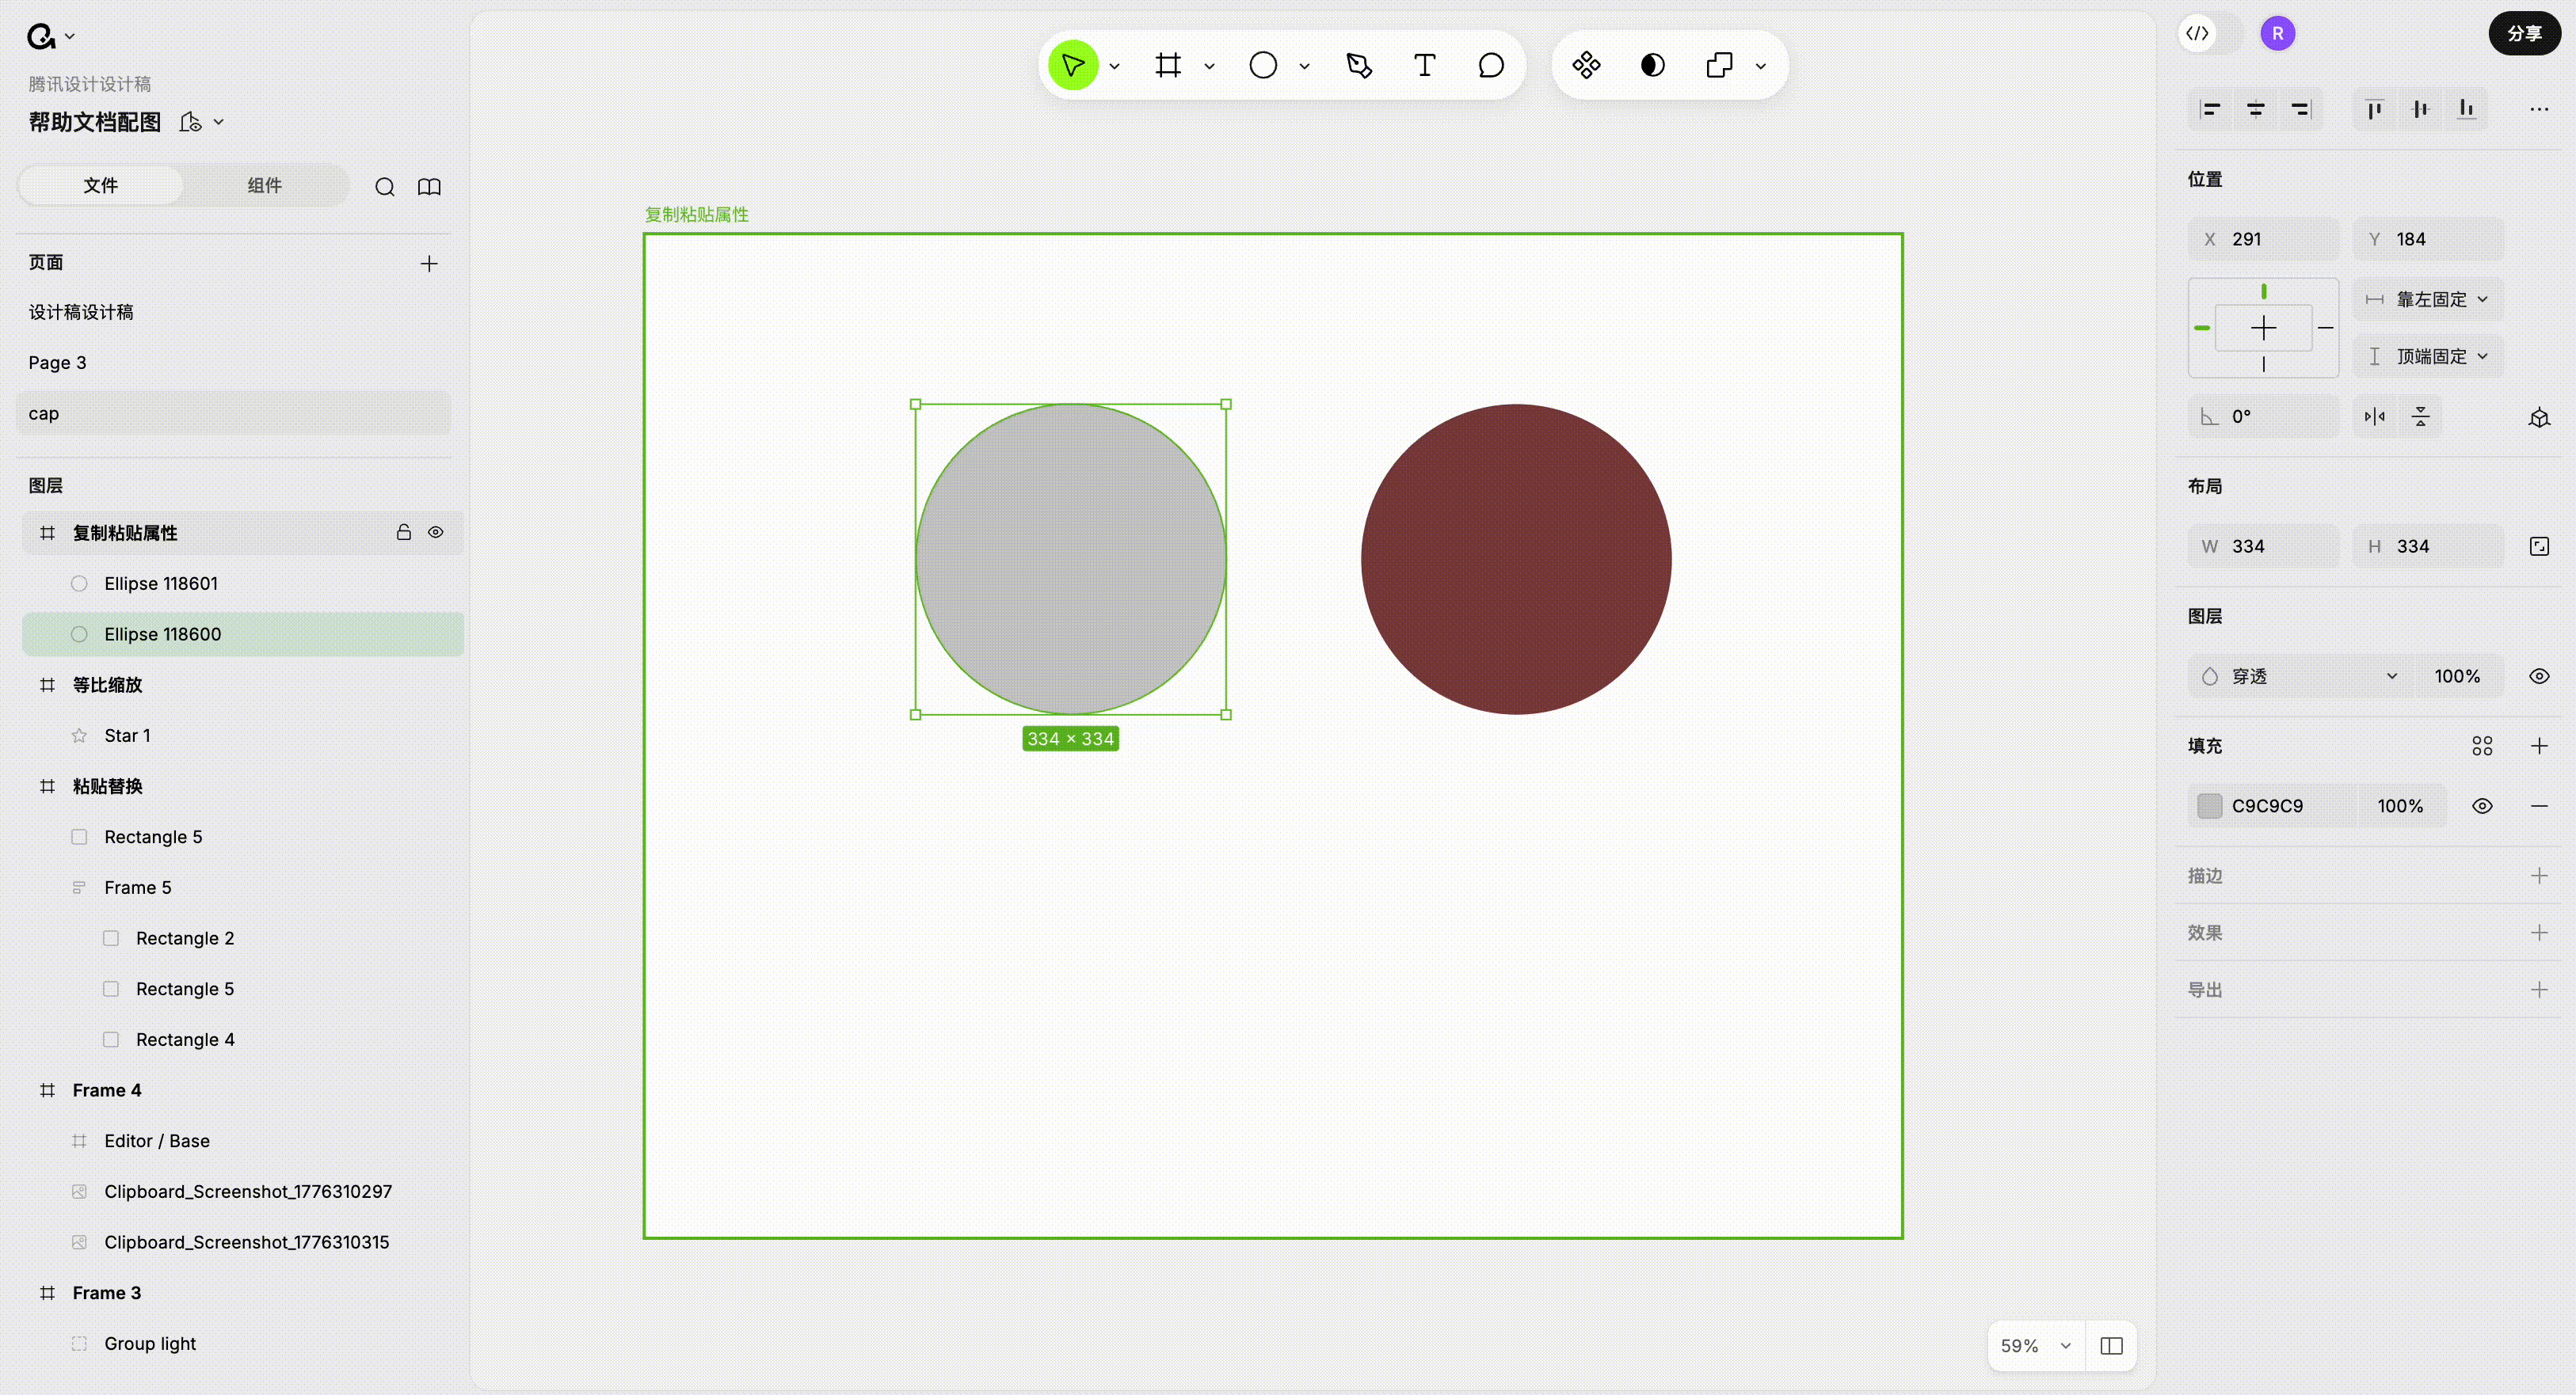Viewport: 2576px width, 1395px height.
Task: Open the components tool icon
Action: [1586, 66]
